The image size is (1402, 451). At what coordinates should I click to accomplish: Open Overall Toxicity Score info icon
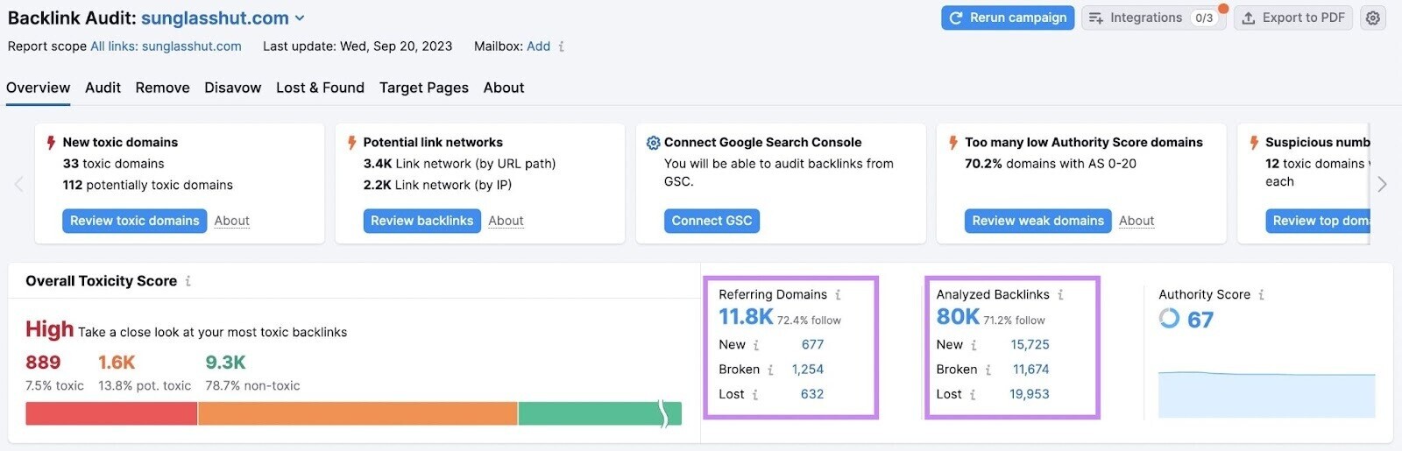[188, 281]
